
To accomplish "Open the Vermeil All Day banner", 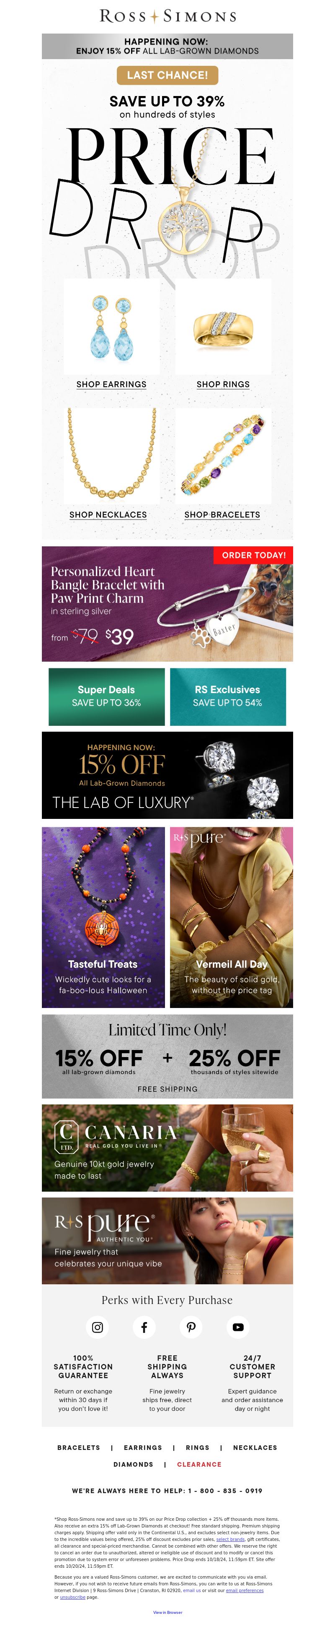I will pyautogui.click(x=232, y=917).
